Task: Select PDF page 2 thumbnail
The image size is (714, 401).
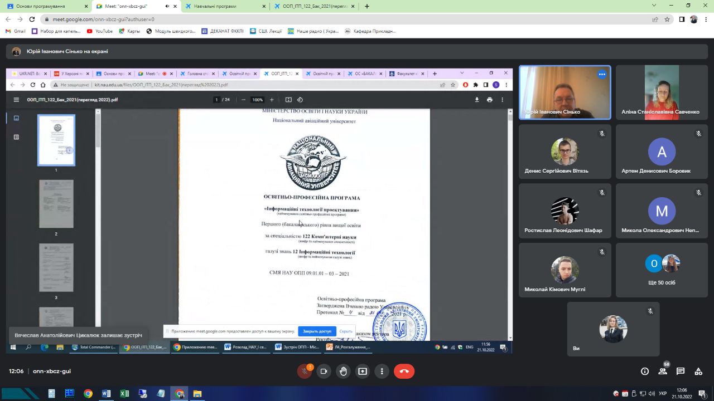Action: tap(56, 204)
